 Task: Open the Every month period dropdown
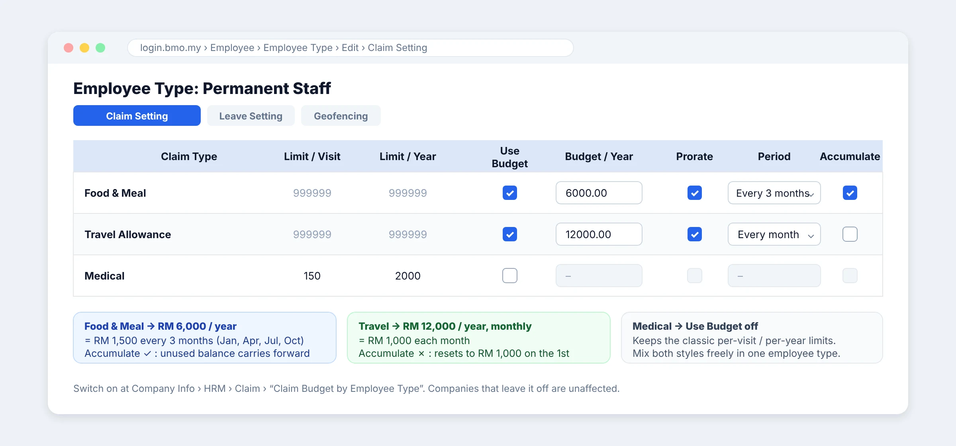pyautogui.click(x=774, y=234)
